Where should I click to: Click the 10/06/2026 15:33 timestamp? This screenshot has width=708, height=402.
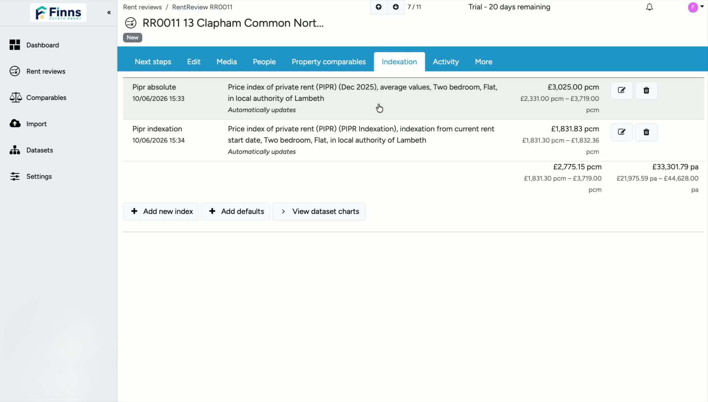coord(158,99)
